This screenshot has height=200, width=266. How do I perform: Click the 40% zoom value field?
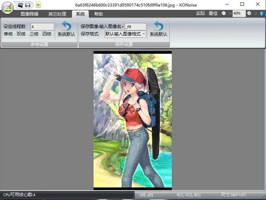click(x=239, y=14)
